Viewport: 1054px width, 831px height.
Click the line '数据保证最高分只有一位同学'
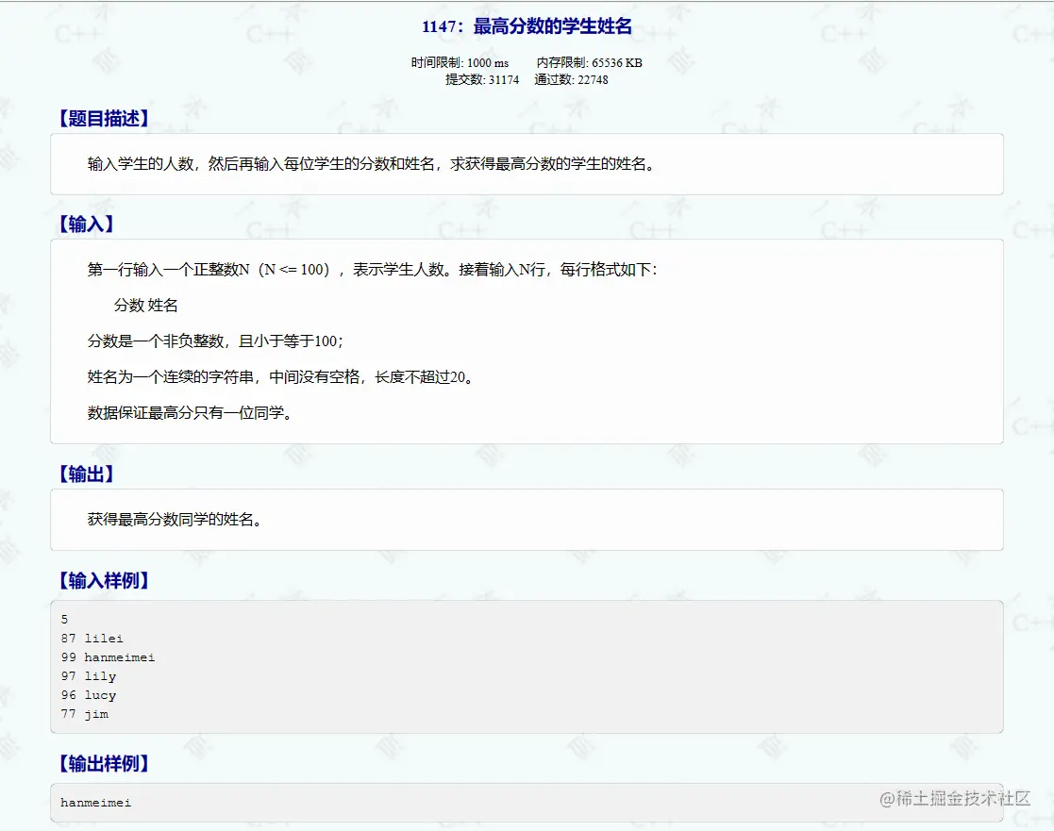coord(191,412)
